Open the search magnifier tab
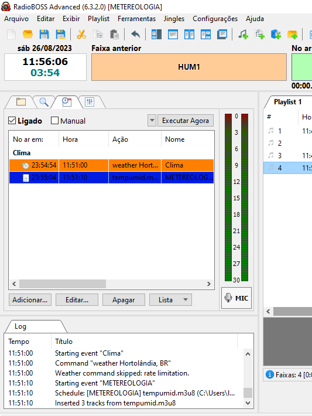The width and height of the screenshot is (312, 416). [x=44, y=102]
